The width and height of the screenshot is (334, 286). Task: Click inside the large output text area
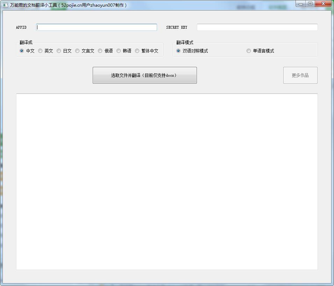(x=167, y=181)
